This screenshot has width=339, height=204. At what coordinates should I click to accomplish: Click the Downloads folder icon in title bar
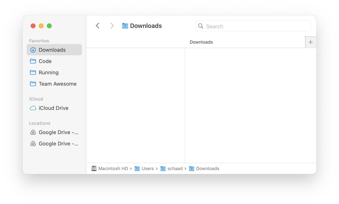[x=125, y=26]
